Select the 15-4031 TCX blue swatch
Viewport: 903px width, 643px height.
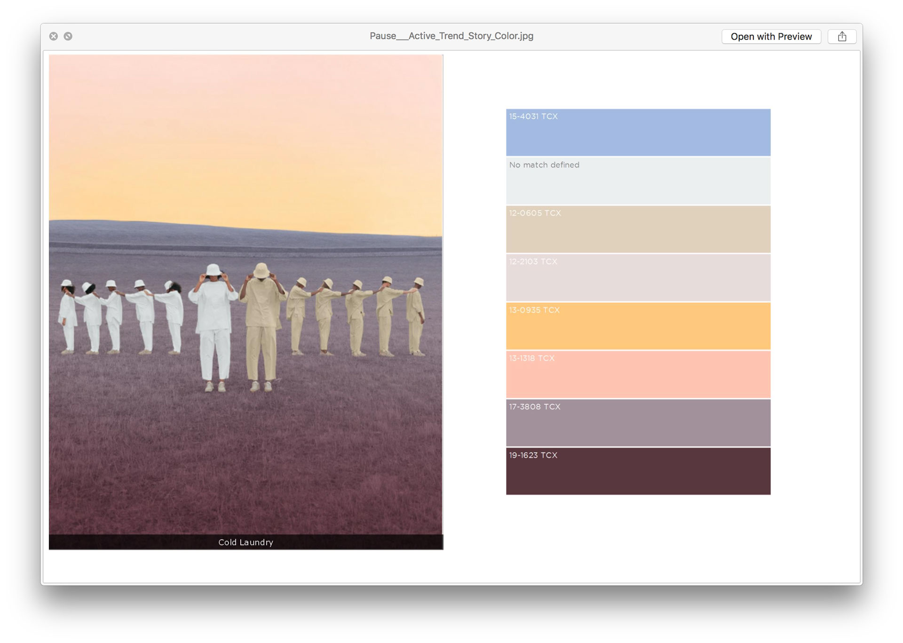click(638, 133)
